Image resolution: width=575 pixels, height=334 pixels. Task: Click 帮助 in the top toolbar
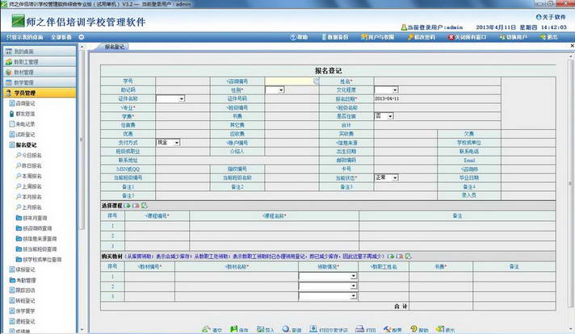click(x=299, y=37)
